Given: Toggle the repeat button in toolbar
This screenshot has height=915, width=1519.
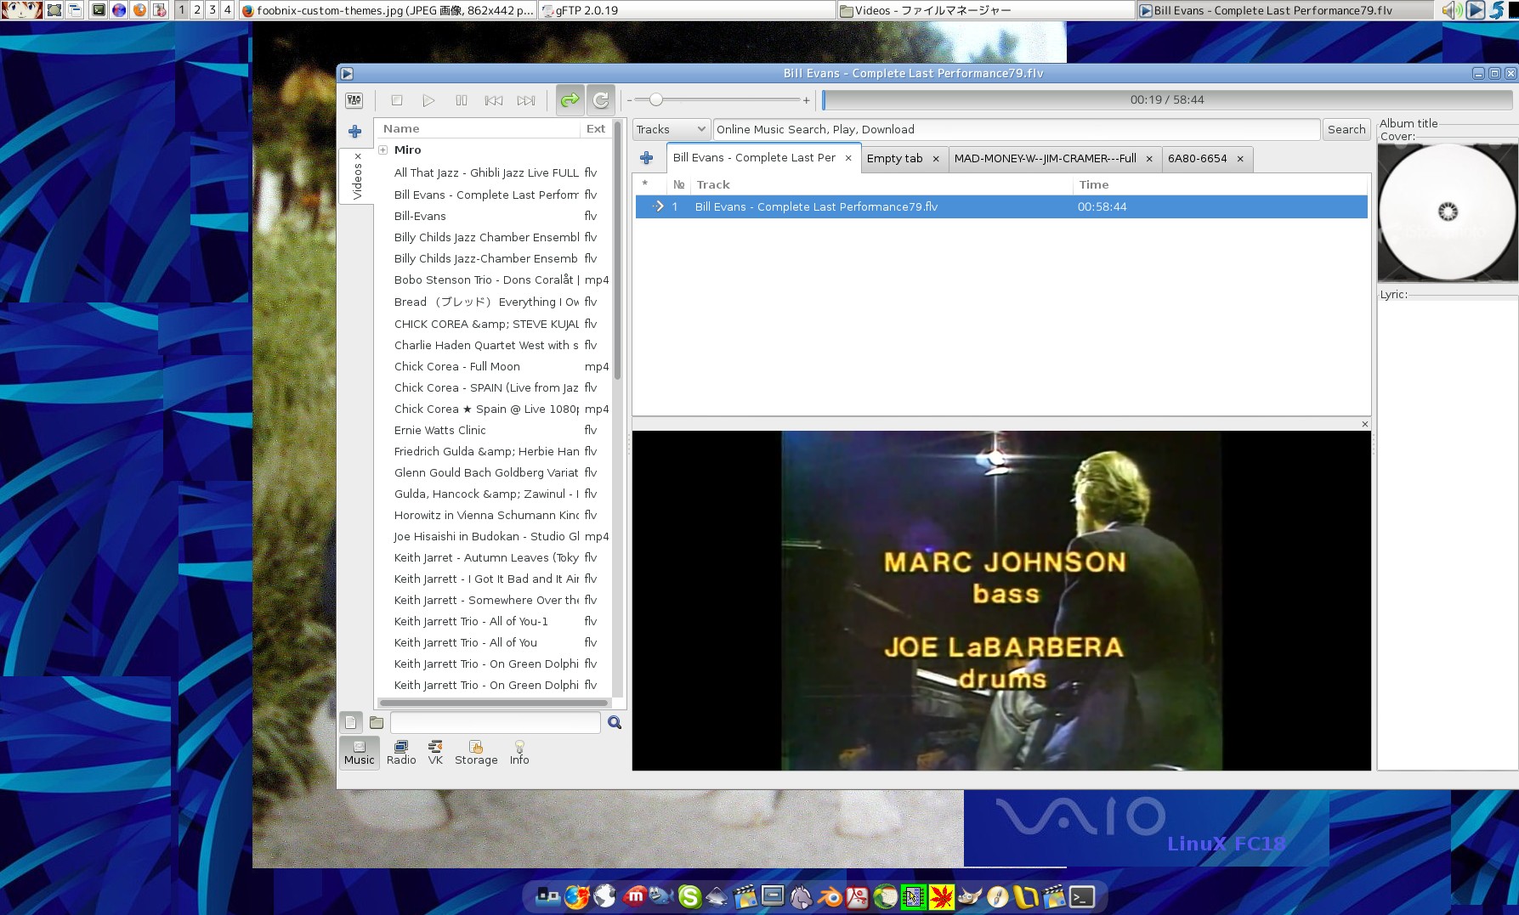Looking at the screenshot, I should [x=601, y=100].
